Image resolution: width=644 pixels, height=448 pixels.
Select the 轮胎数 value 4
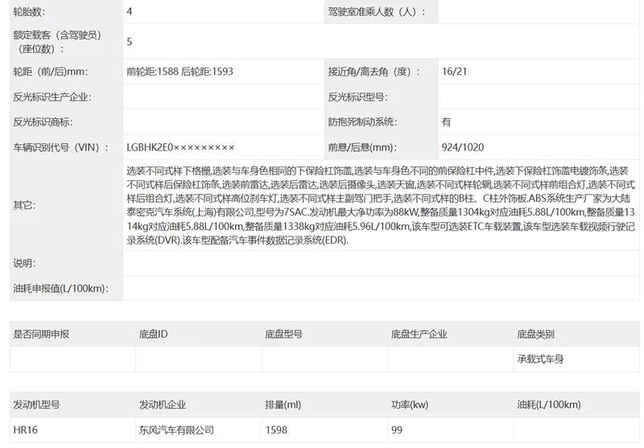pos(130,11)
